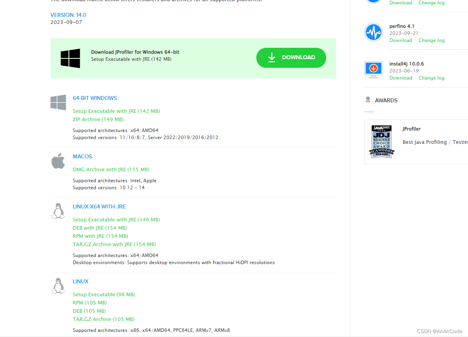
Task: Download Linux DEB with JRE (154 MB)
Action: (100, 228)
